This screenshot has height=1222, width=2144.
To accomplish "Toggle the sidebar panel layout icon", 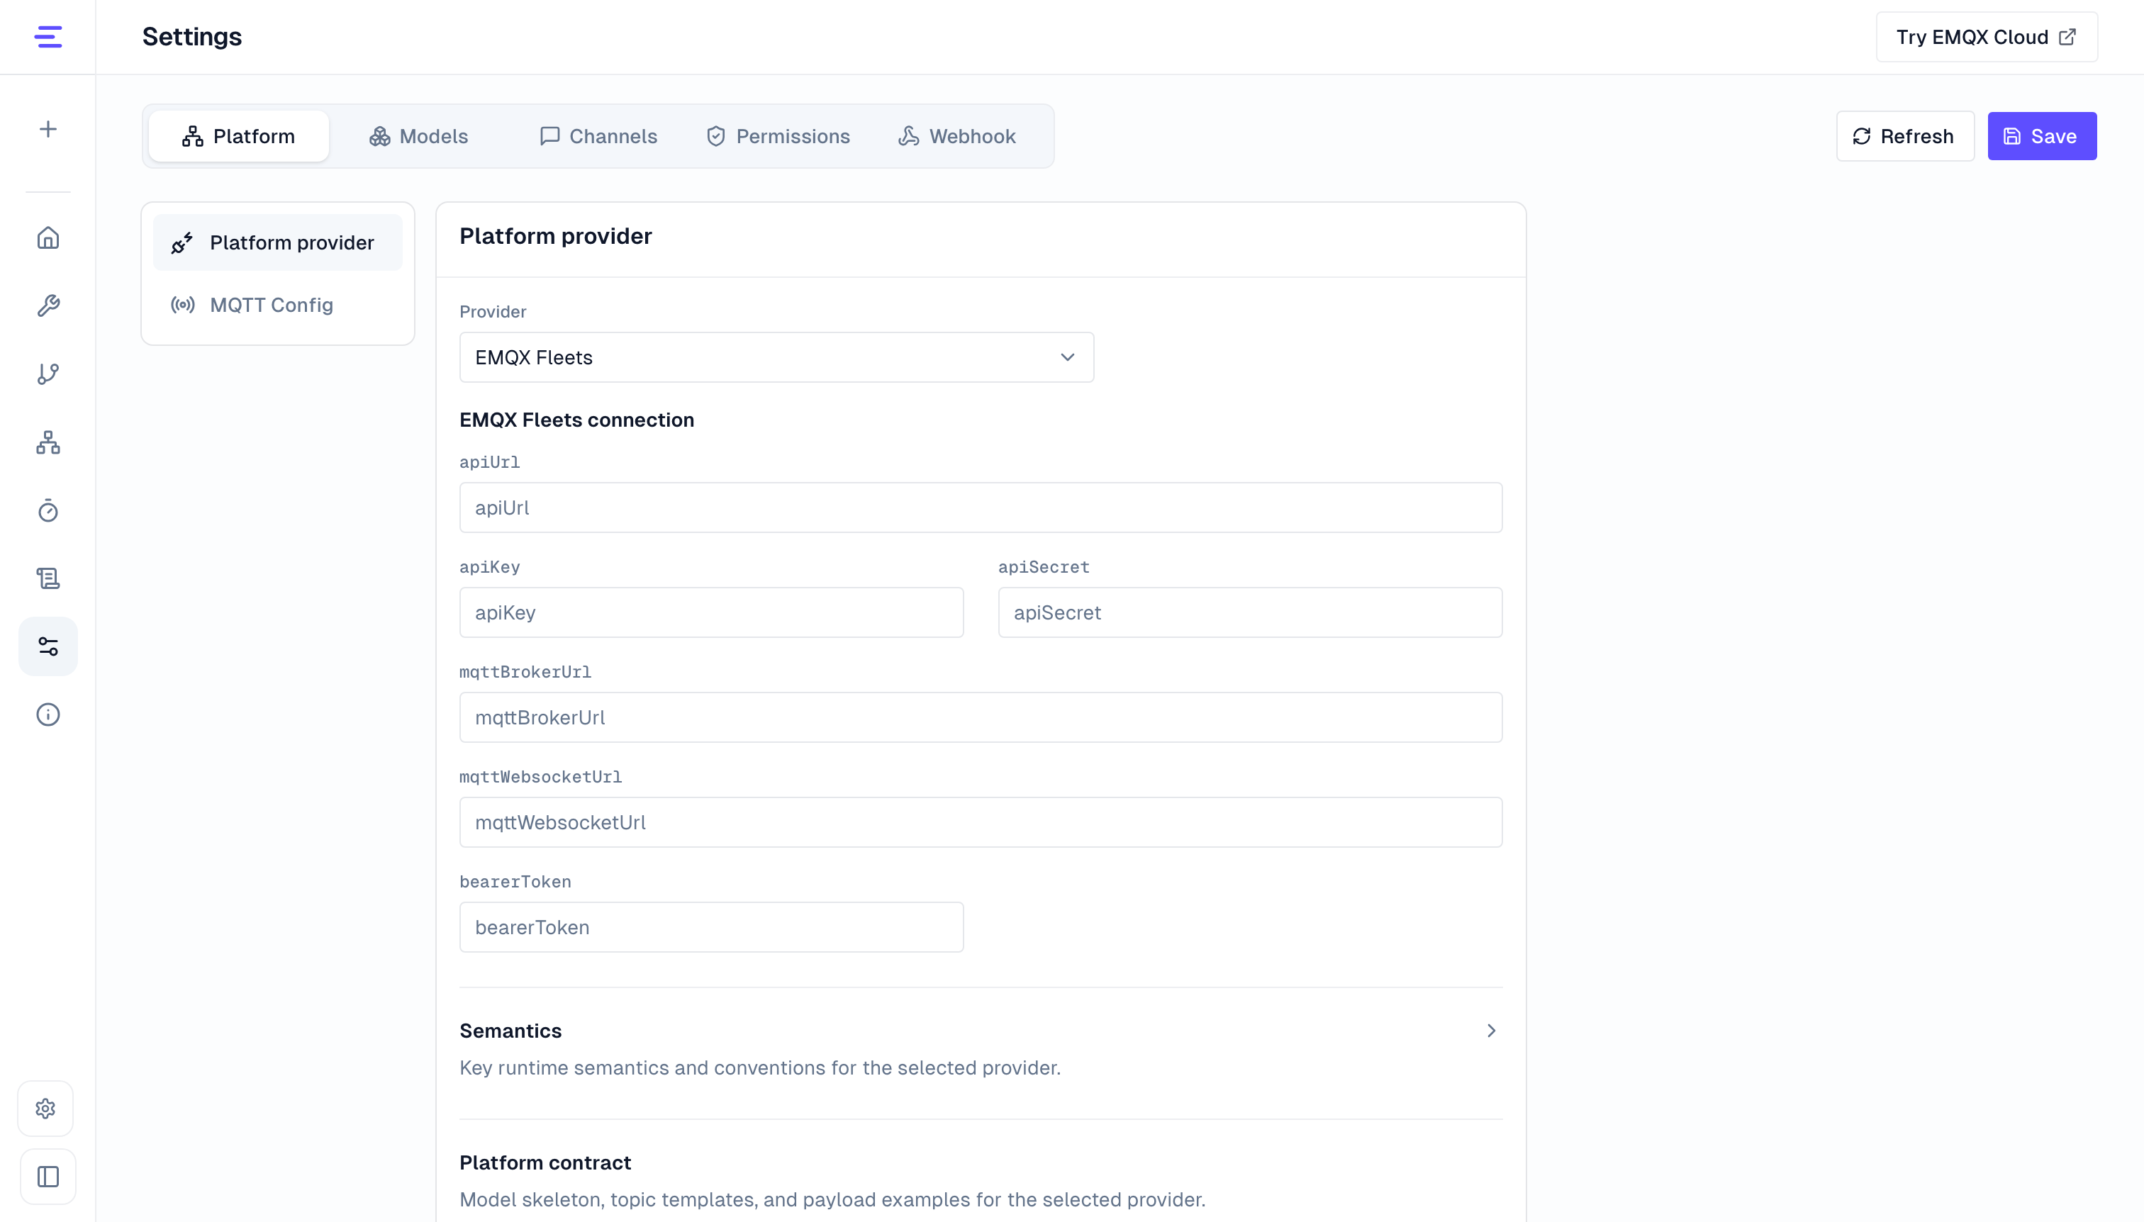I will click(48, 1177).
